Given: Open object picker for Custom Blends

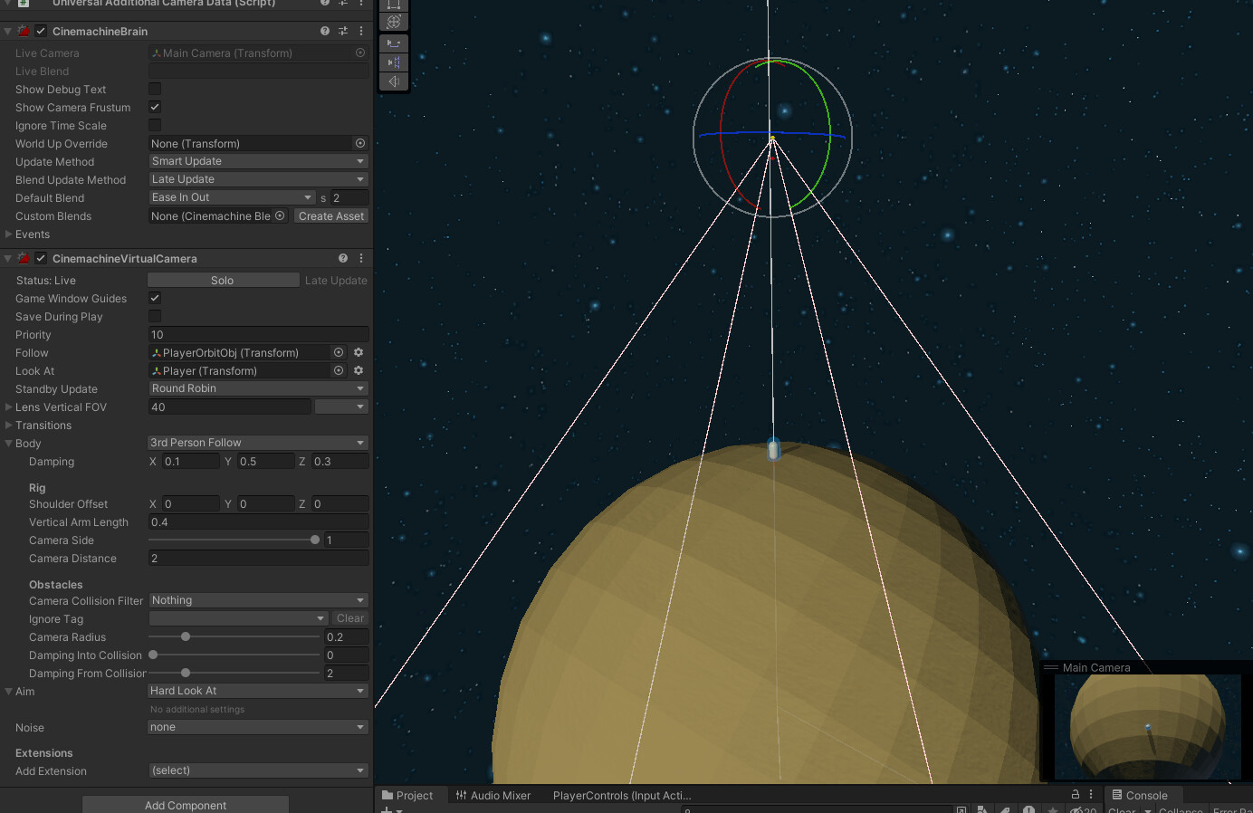Looking at the screenshot, I should pyautogui.click(x=280, y=215).
